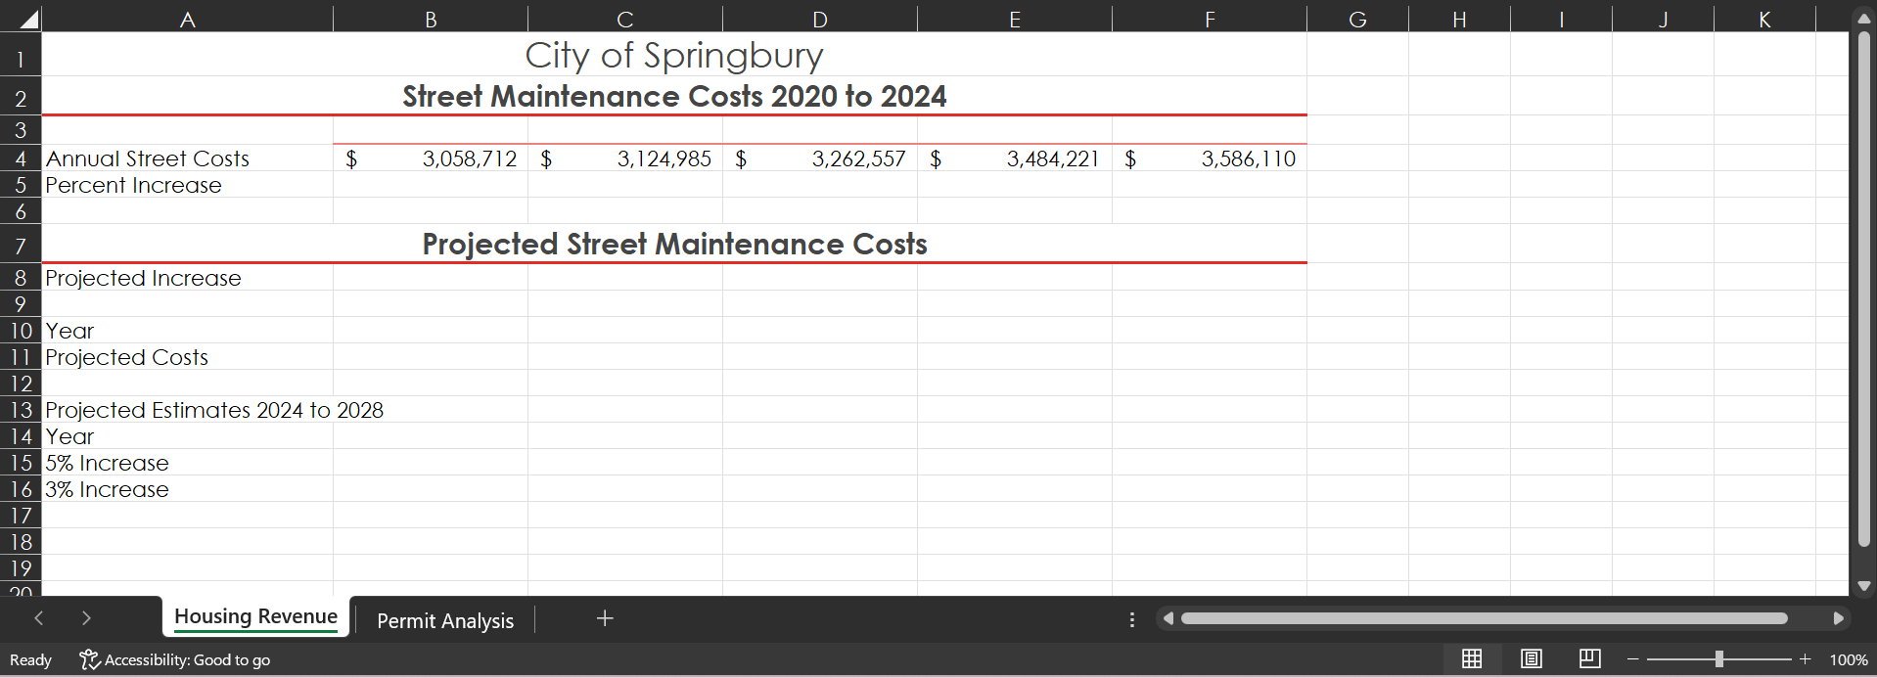Select Street Maintenance Costs 2020 to 2024 heading

(674, 96)
